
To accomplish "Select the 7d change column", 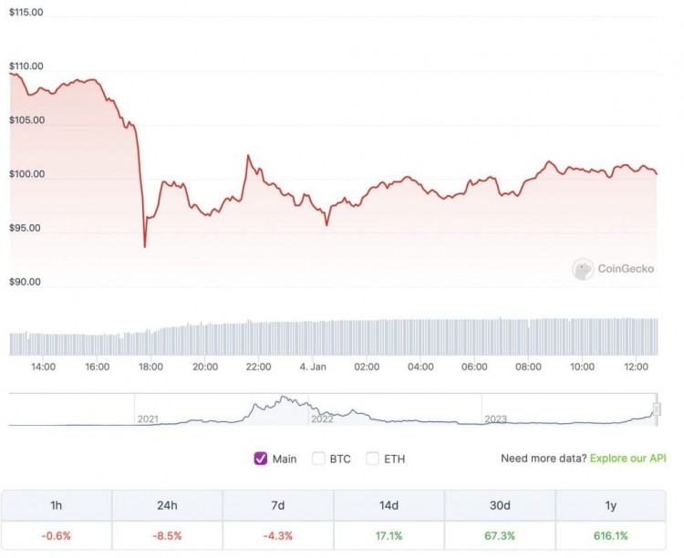I will tap(278, 505).
